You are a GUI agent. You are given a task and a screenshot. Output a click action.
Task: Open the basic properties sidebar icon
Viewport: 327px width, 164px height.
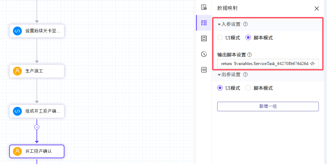[x=204, y=7]
